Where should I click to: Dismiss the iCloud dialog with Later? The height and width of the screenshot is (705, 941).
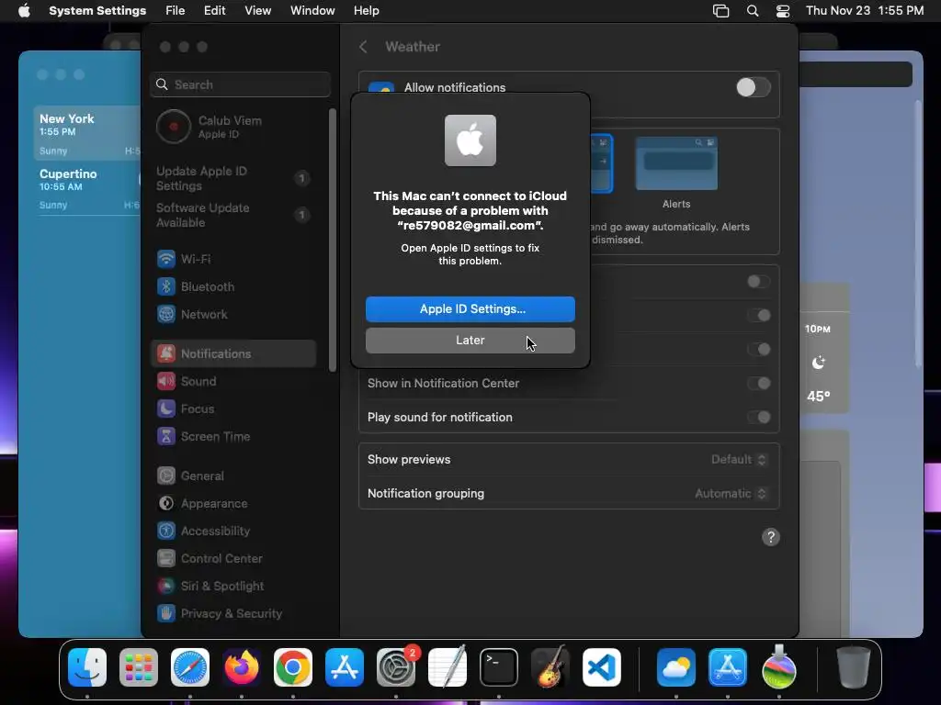(x=470, y=341)
